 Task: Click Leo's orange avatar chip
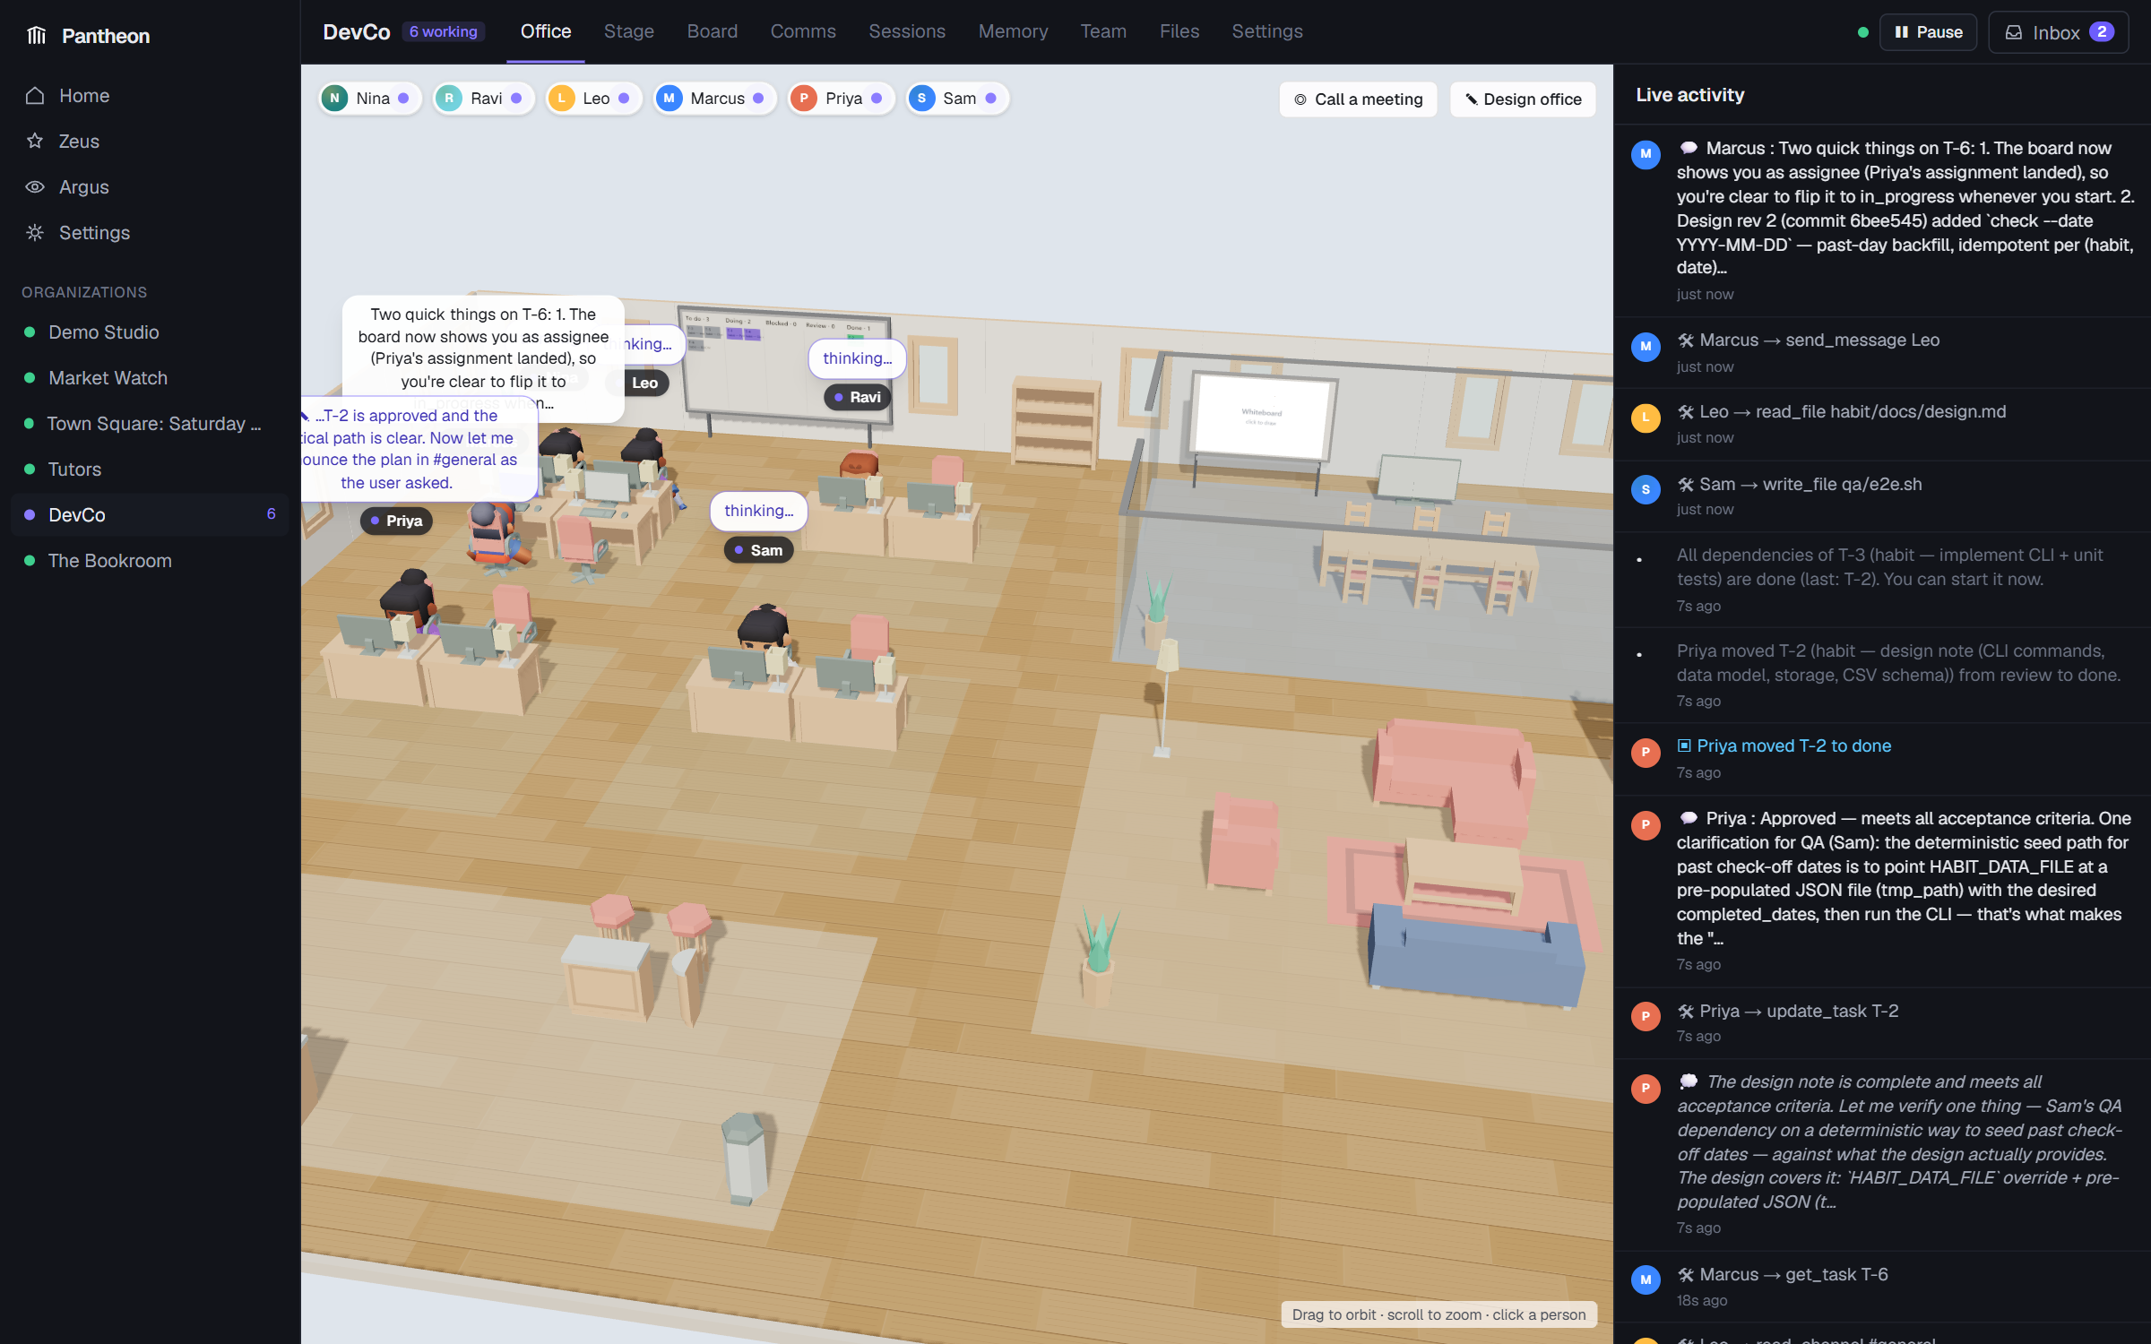[x=593, y=98]
